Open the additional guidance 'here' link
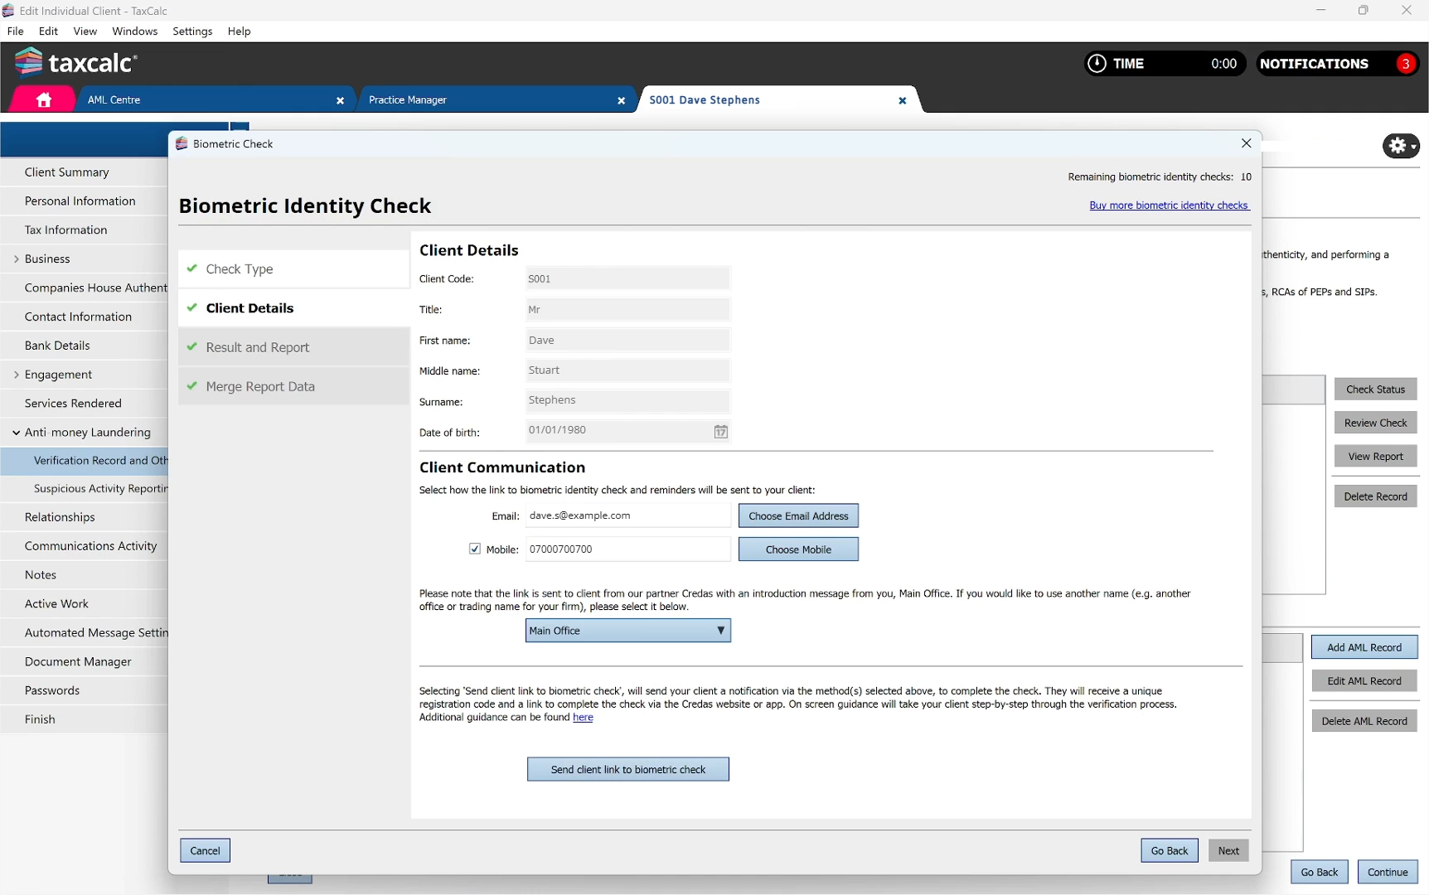Screen dimensions: 1429x895 tap(583, 718)
